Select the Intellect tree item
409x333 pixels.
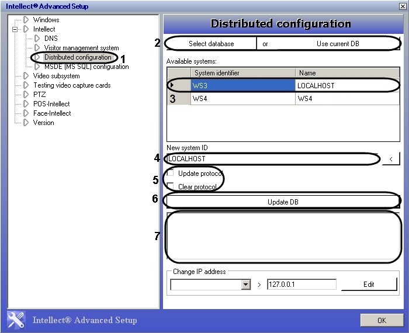click(x=44, y=29)
